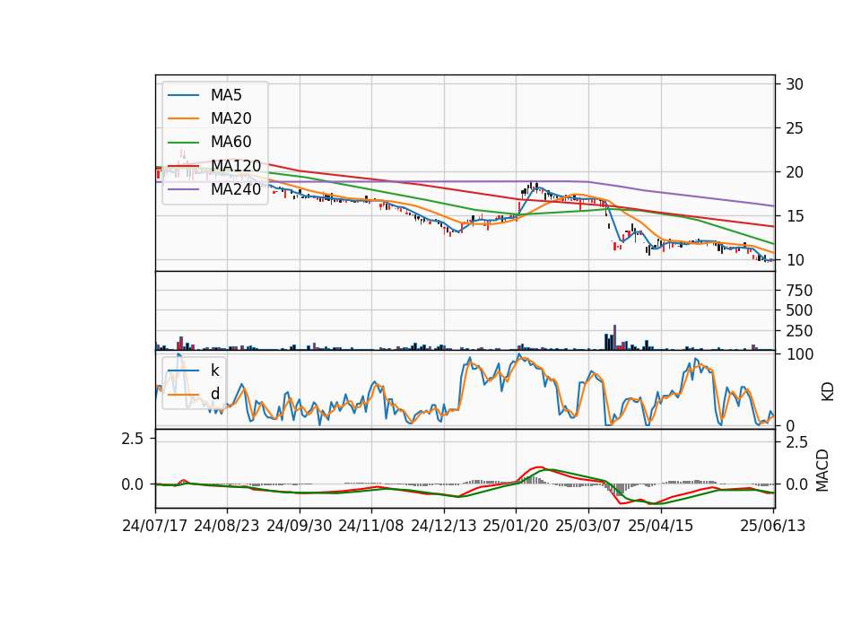The image size is (861, 619).
Task: Click the price axis label 10
Action: [x=795, y=260]
